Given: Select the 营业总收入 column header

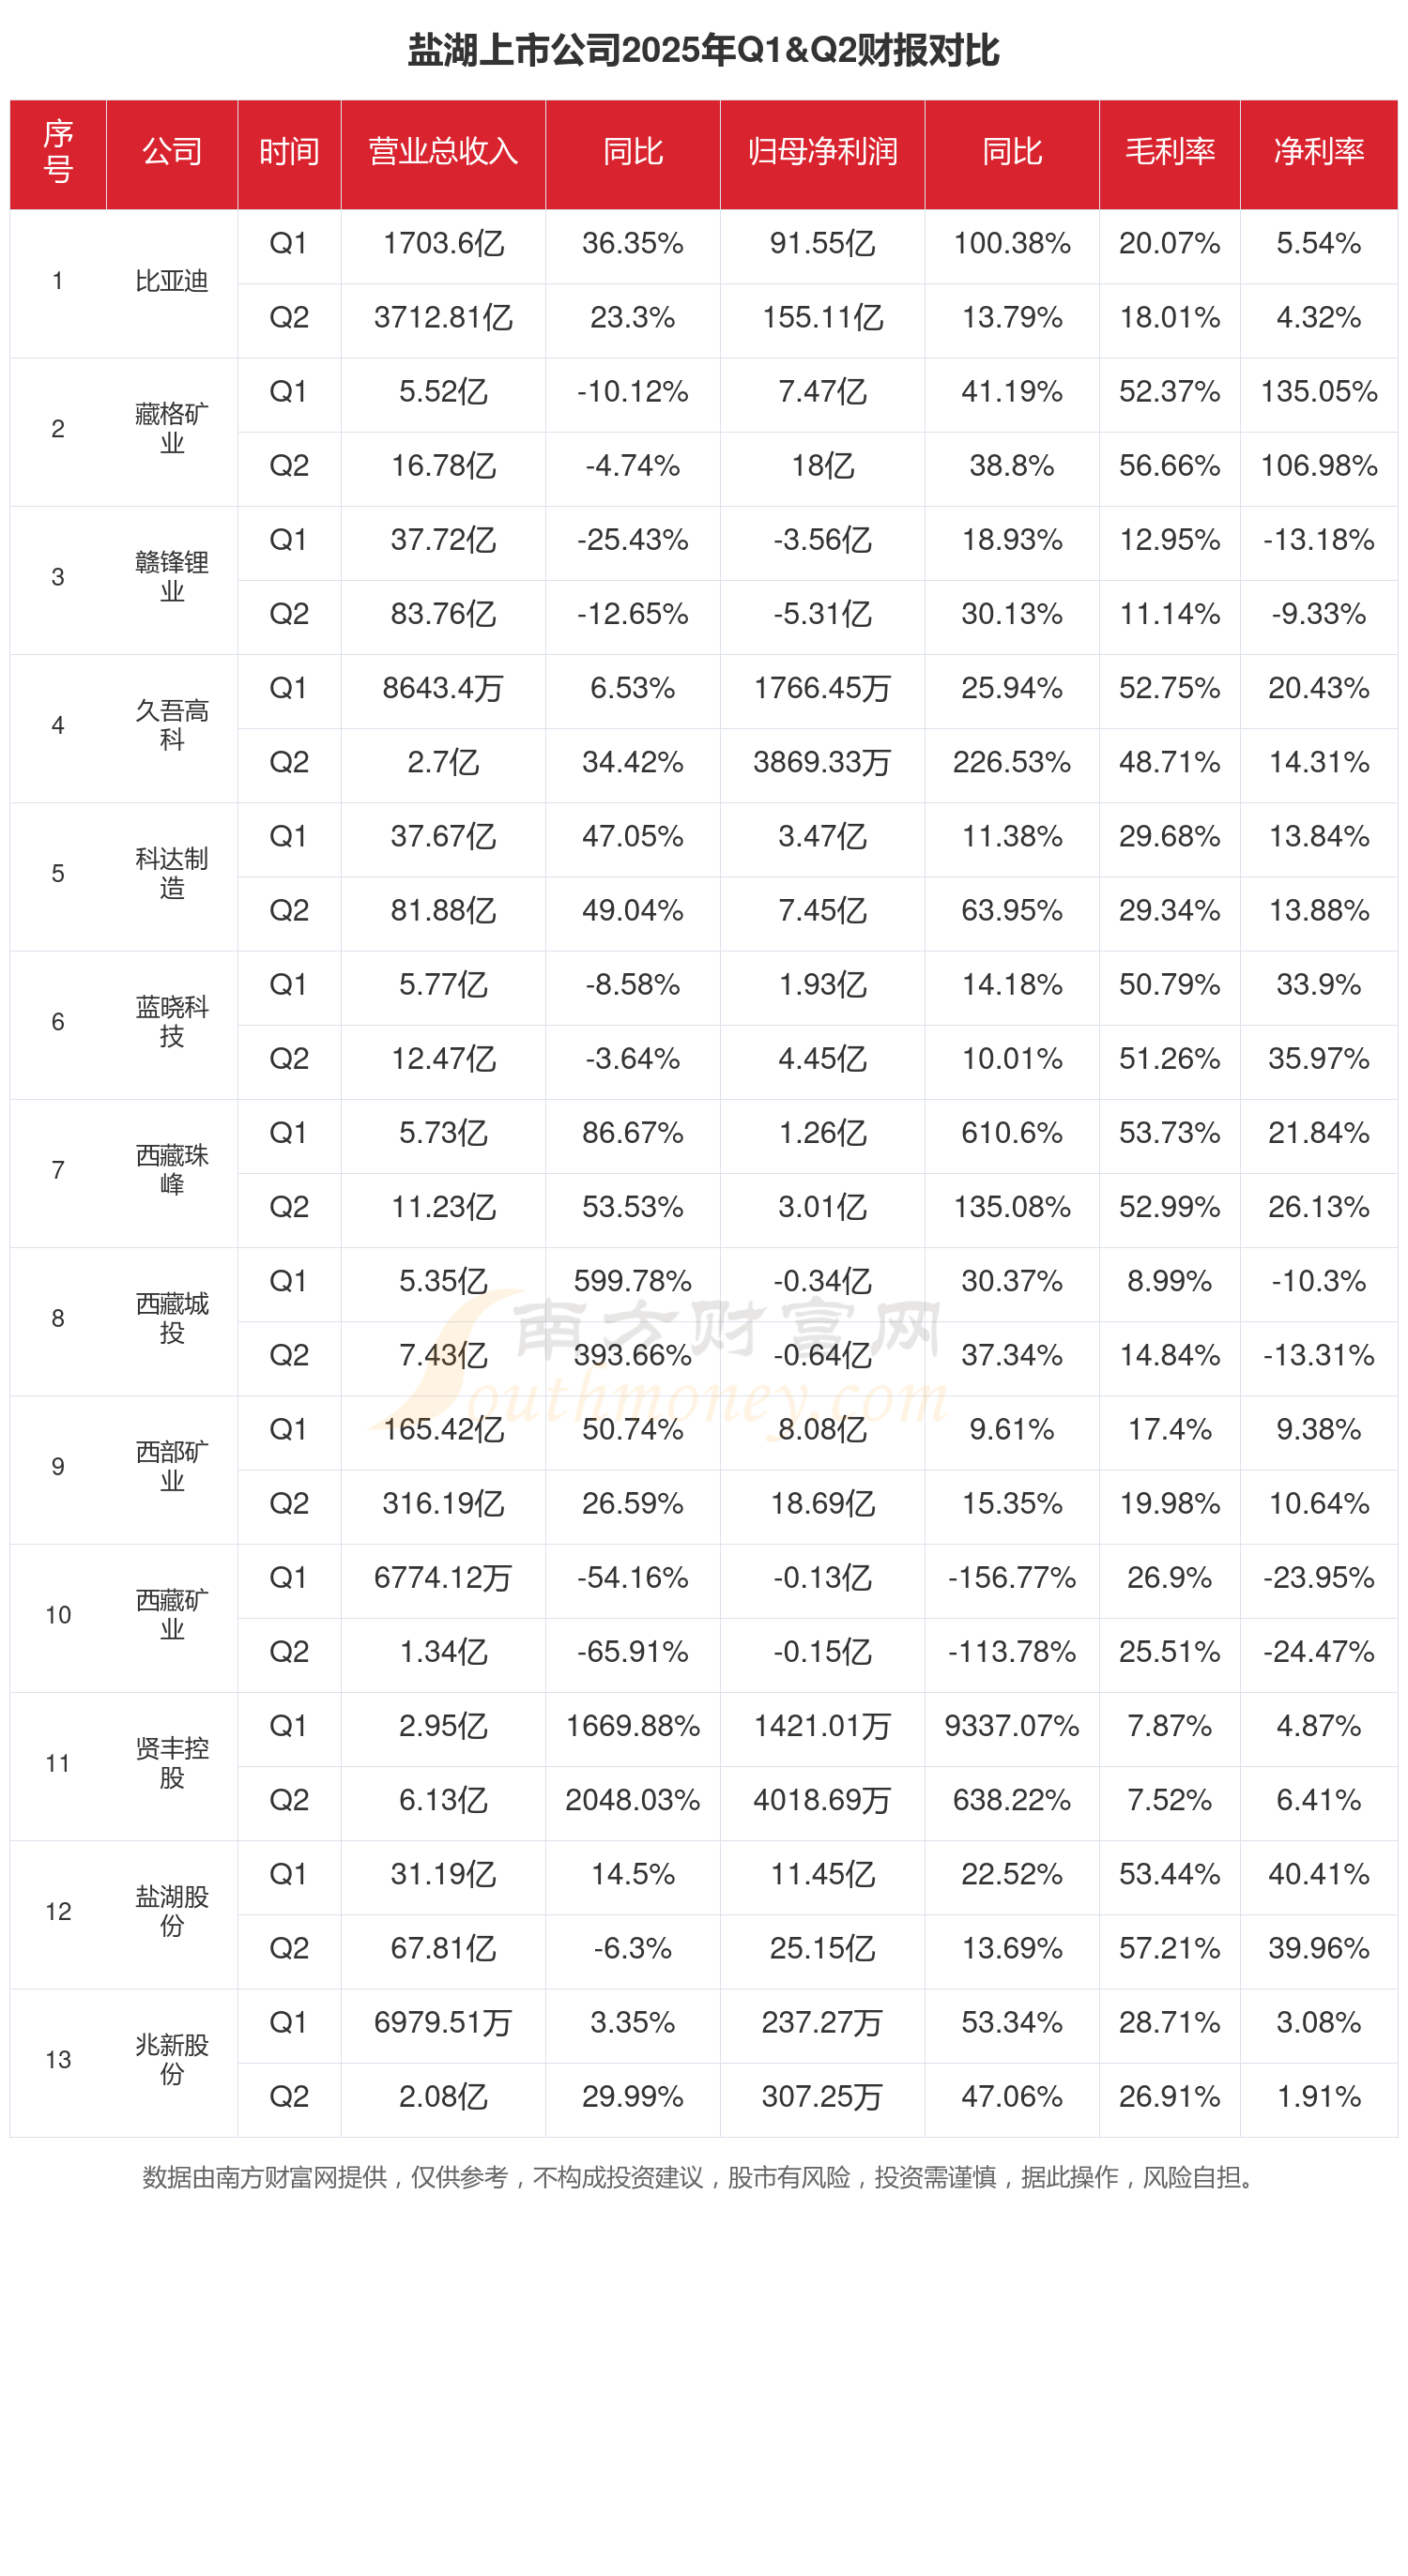Looking at the screenshot, I should [443, 152].
